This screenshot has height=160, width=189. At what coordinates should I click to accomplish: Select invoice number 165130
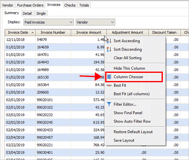53,77
